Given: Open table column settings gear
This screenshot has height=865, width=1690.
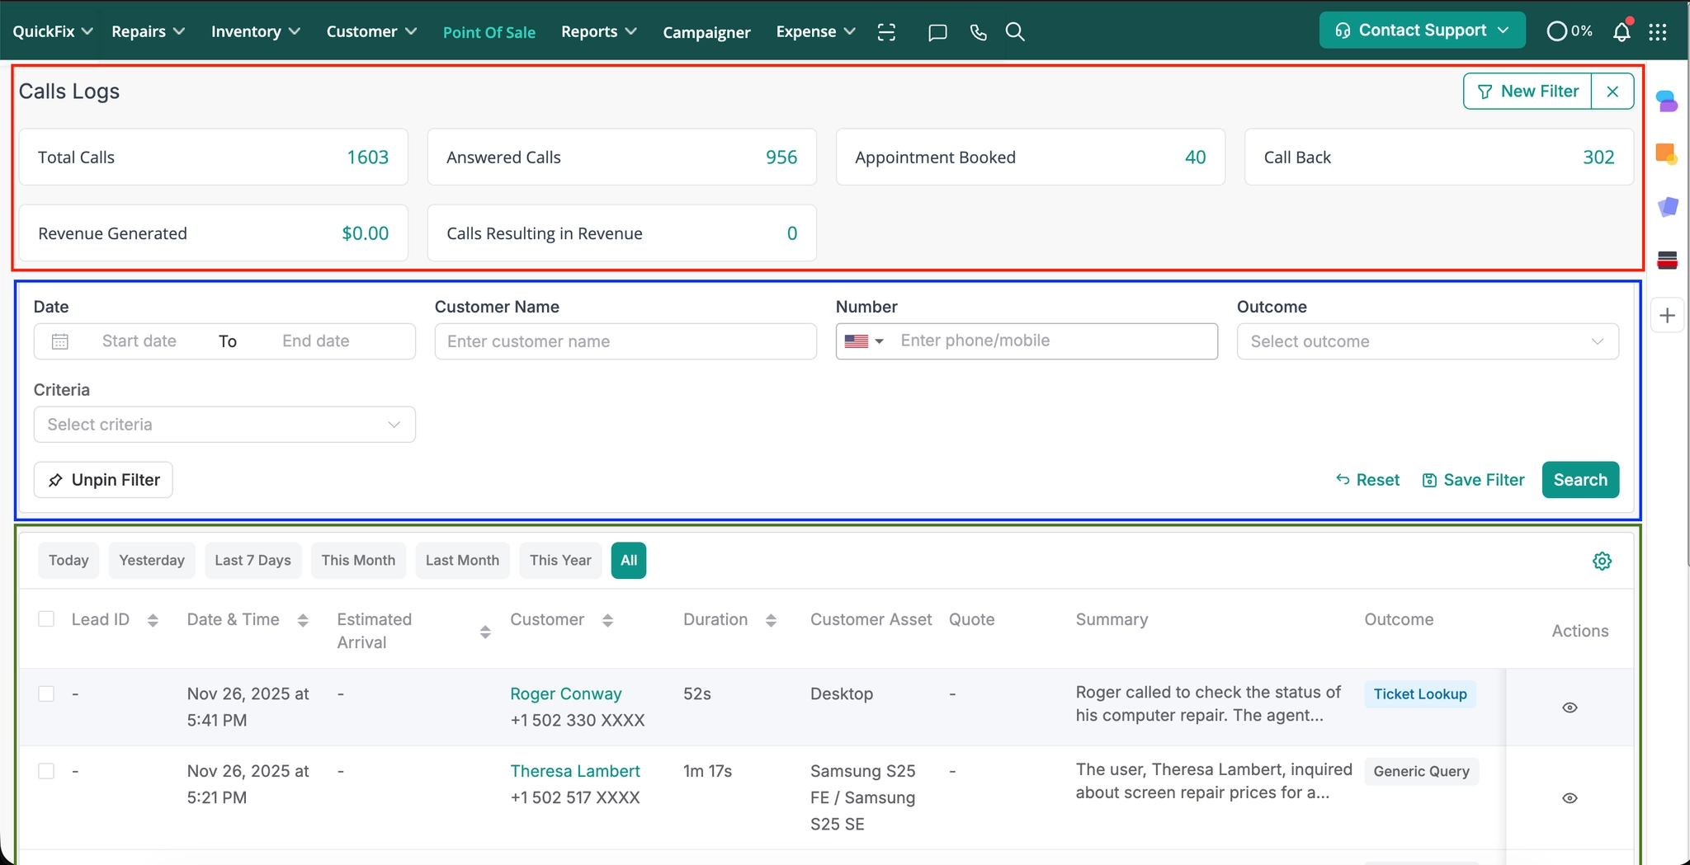Looking at the screenshot, I should click(1602, 561).
